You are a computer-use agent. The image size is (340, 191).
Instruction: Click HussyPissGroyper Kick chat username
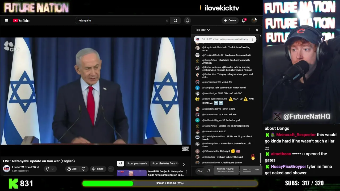tap(288, 167)
